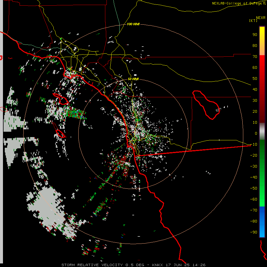
Task: Pick the bright red segment of the color bar
Action: coord(262,62)
